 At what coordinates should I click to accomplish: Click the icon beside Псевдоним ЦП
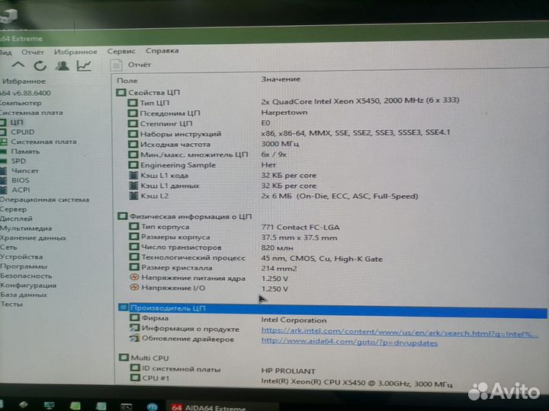tap(133, 113)
